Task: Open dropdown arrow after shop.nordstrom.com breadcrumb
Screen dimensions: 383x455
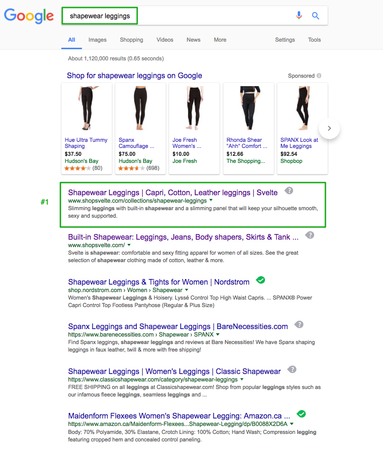Action: (x=186, y=290)
